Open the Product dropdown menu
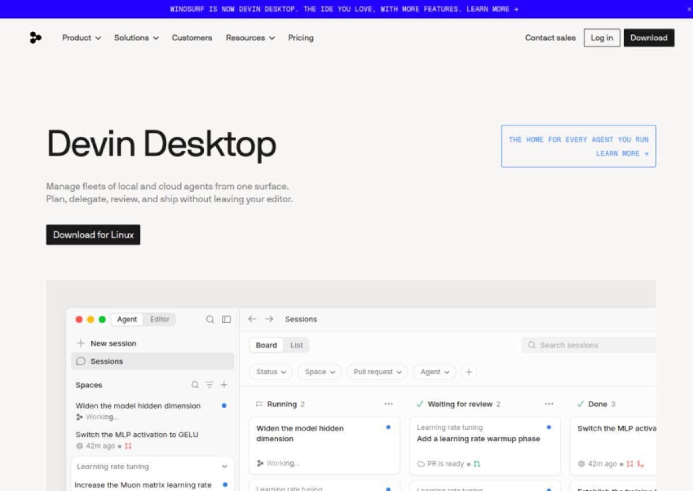Viewport: 693px width, 491px height. coord(81,38)
